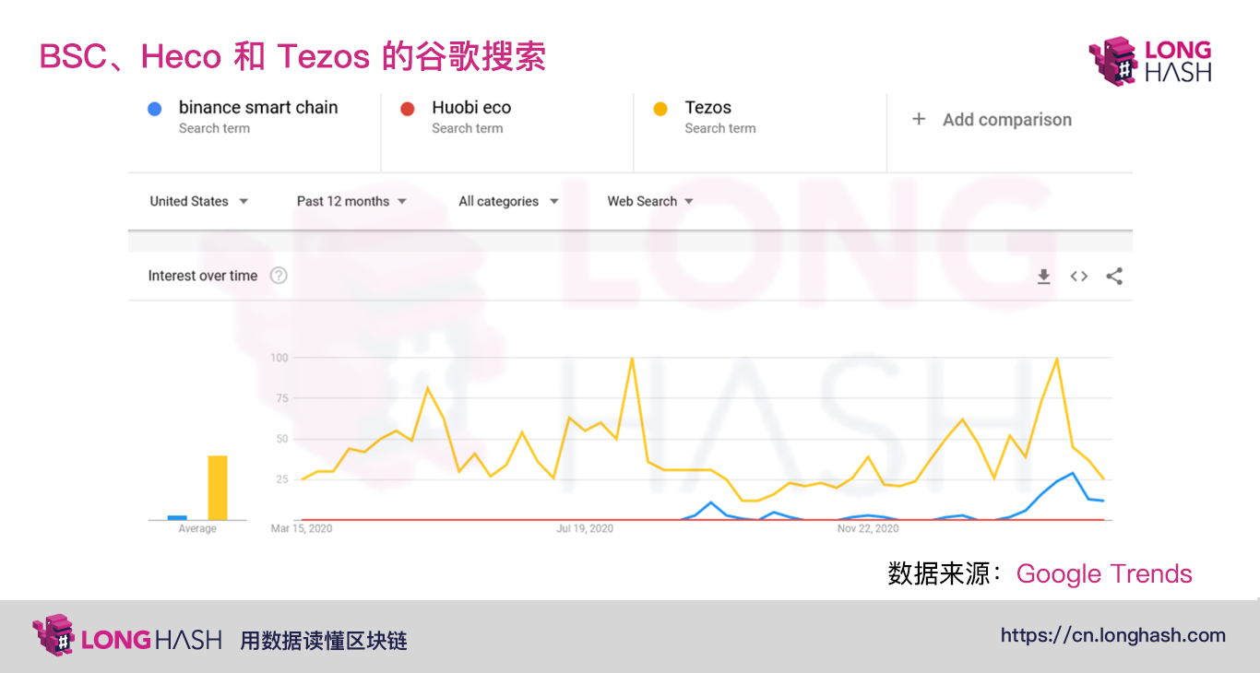1260x673 pixels.
Task: Click the help question mark beside Interest over time
Action: tap(279, 275)
